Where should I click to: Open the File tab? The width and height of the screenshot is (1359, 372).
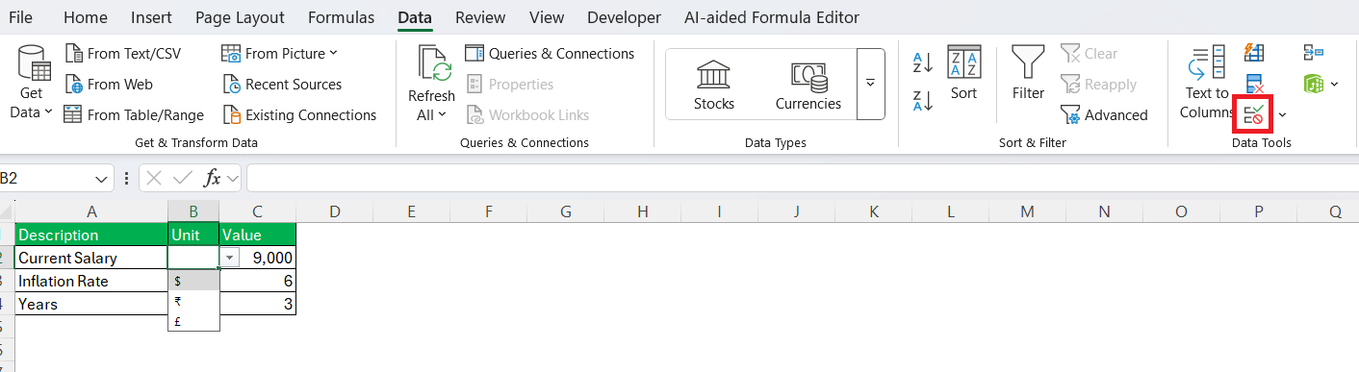pyautogui.click(x=21, y=17)
